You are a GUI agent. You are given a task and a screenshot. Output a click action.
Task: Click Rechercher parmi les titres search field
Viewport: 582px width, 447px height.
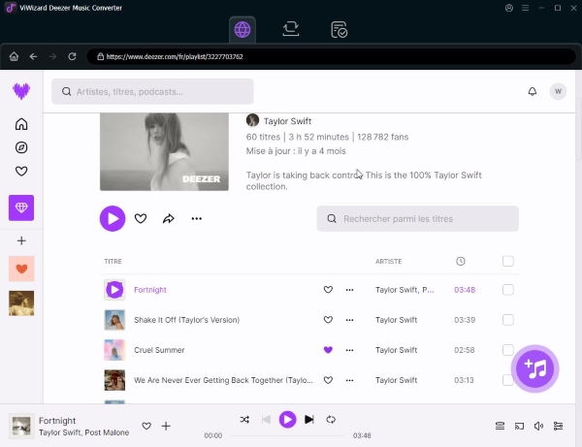point(417,219)
